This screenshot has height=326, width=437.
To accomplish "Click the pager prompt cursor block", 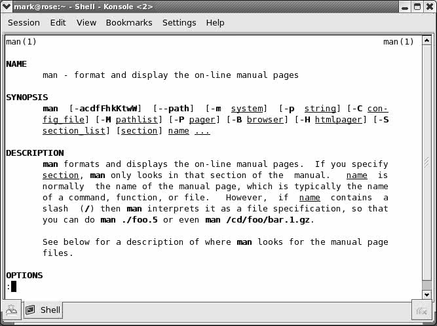I will click(x=14, y=287).
